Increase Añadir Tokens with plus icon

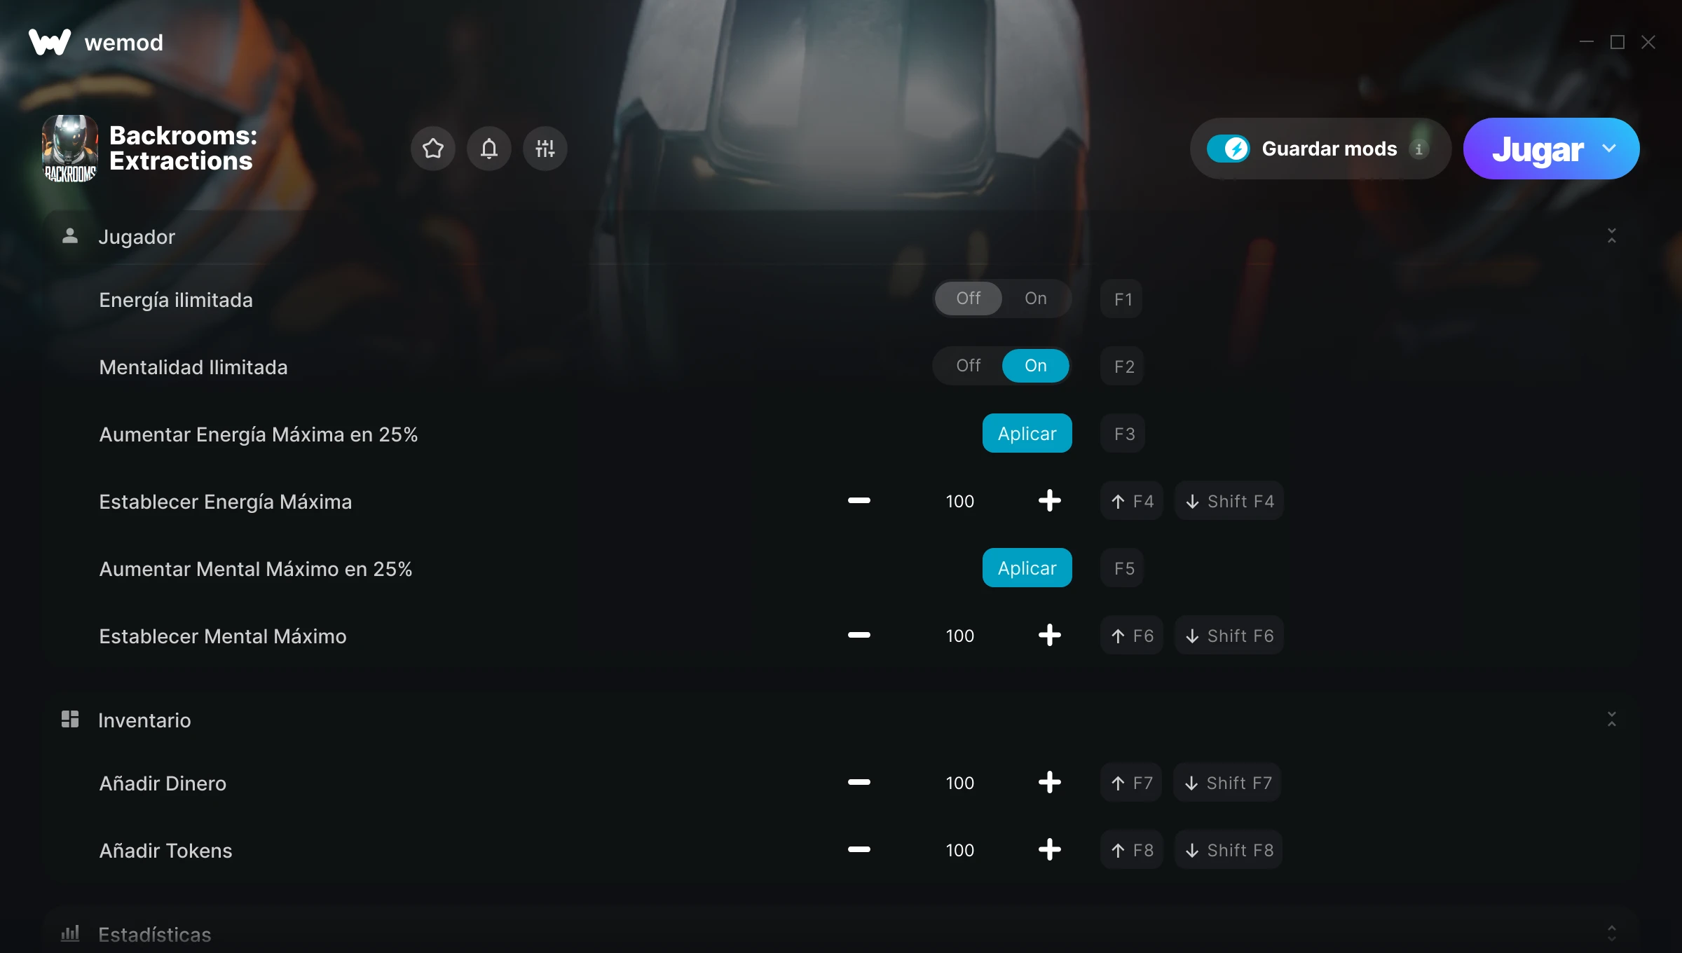(1049, 849)
